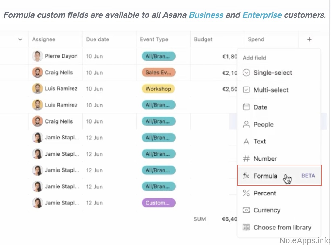
Task: Click the Single-select field icon
Action: tap(246, 73)
